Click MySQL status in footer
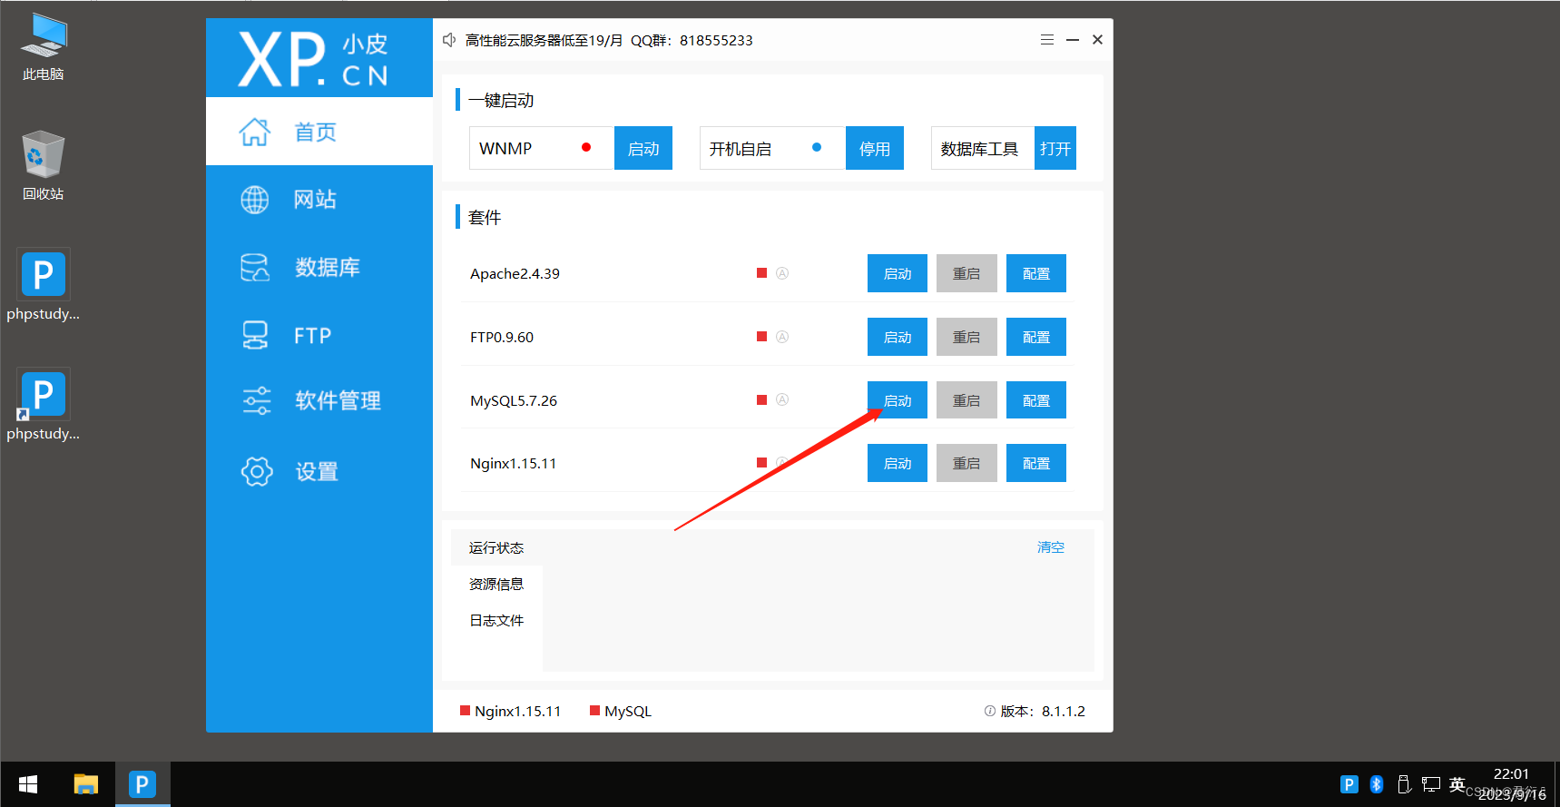 coord(621,711)
